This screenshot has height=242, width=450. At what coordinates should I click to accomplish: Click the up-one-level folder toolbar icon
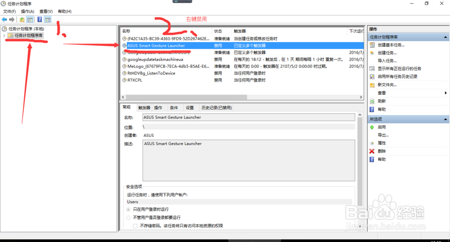coord(22,19)
